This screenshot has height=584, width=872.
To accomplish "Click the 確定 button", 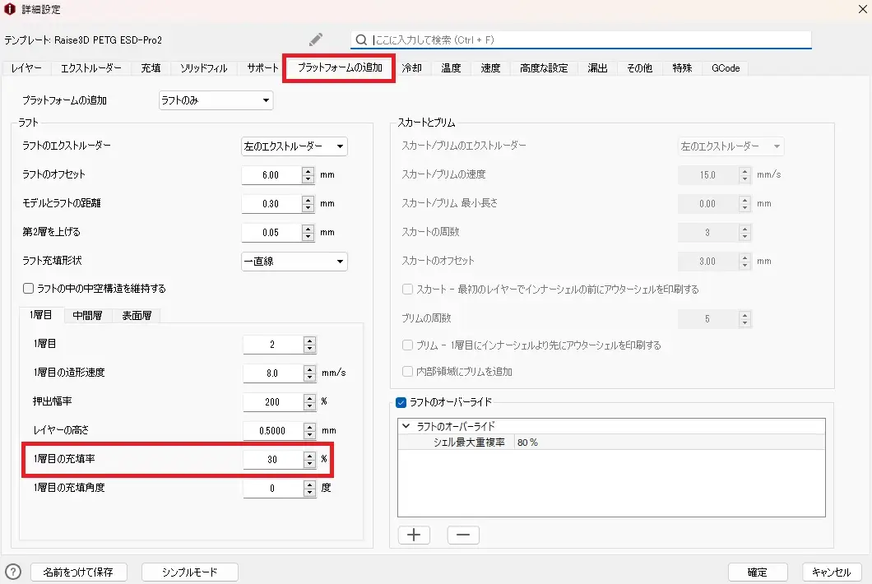I will (x=757, y=572).
